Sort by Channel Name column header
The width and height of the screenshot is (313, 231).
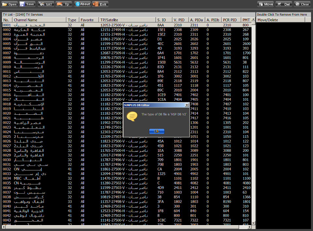[x=39, y=20]
